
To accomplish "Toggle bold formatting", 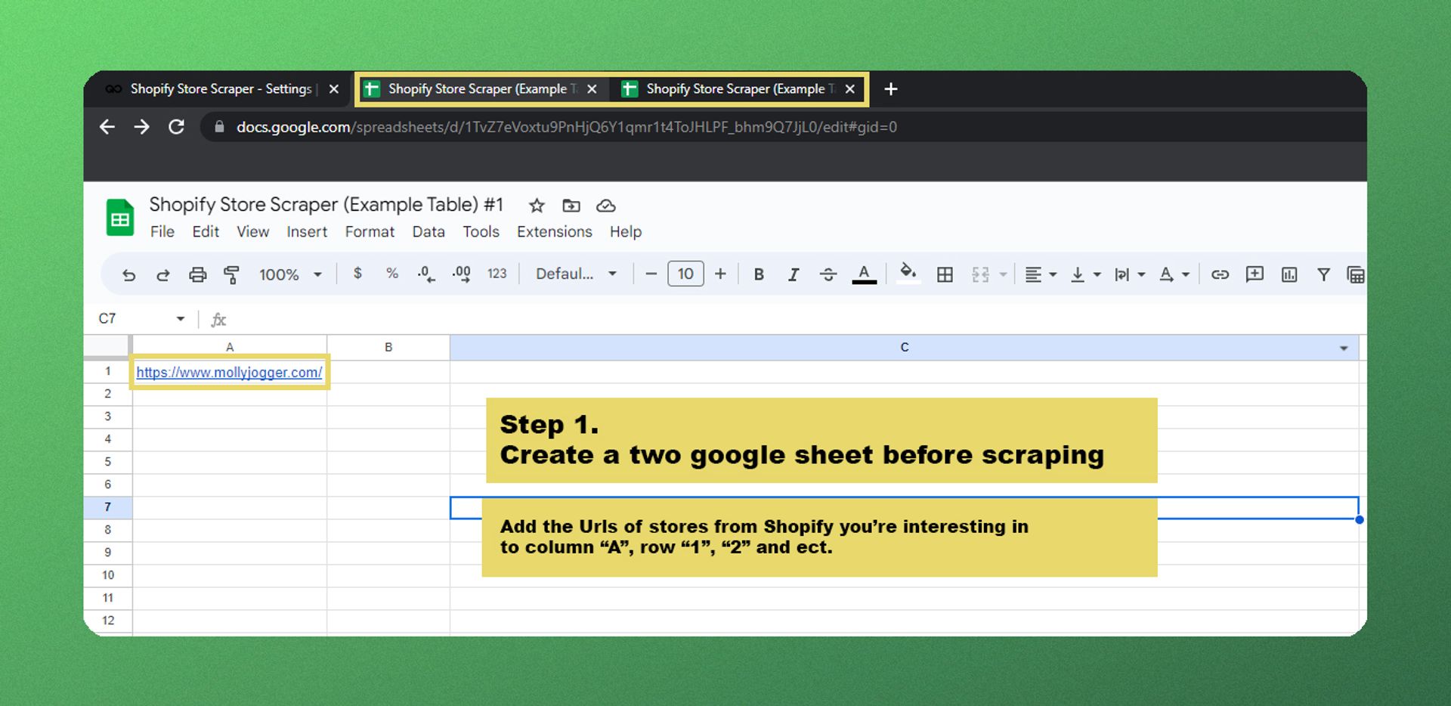I will (759, 274).
